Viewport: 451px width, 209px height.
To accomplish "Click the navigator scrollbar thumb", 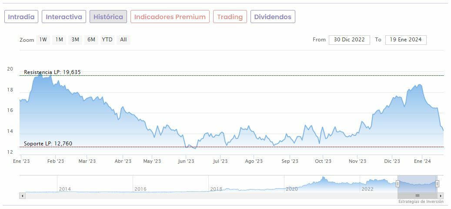I will click(x=418, y=196).
